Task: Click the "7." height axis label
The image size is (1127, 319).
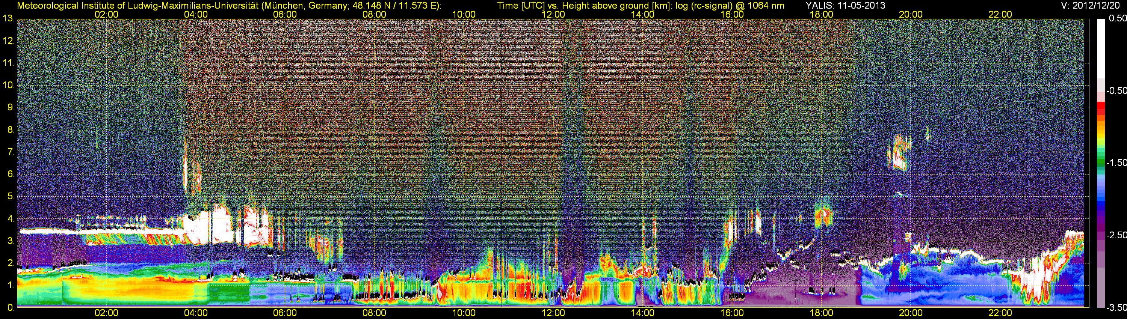Action: point(11,152)
